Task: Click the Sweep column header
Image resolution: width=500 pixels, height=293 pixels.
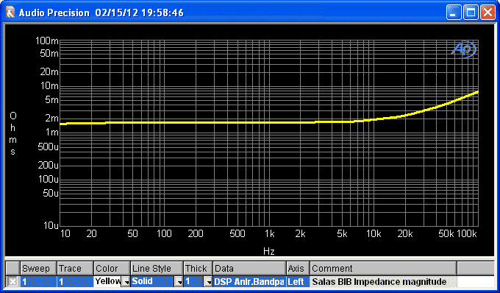Action: pyautogui.click(x=38, y=269)
